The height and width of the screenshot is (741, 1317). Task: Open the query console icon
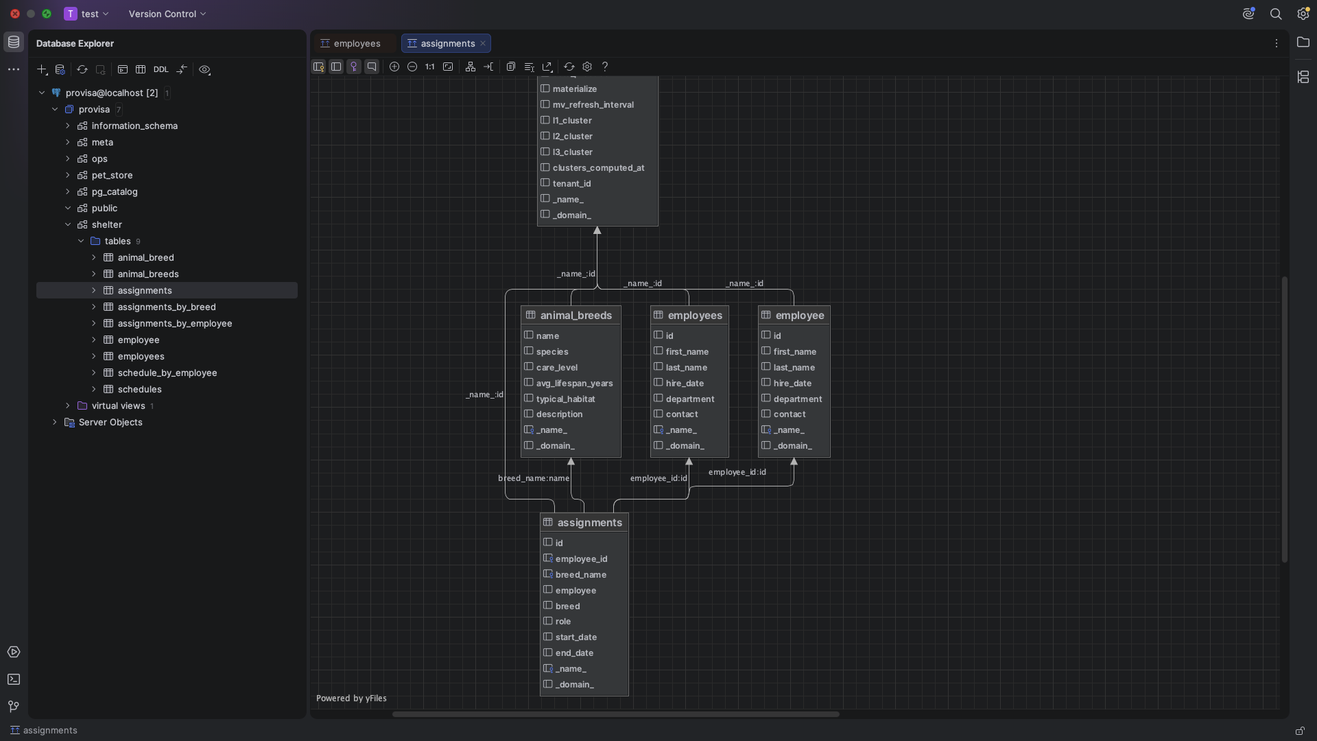click(123, 69)
